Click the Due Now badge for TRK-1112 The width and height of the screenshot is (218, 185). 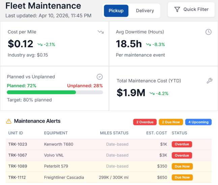(x=182, y=177)
